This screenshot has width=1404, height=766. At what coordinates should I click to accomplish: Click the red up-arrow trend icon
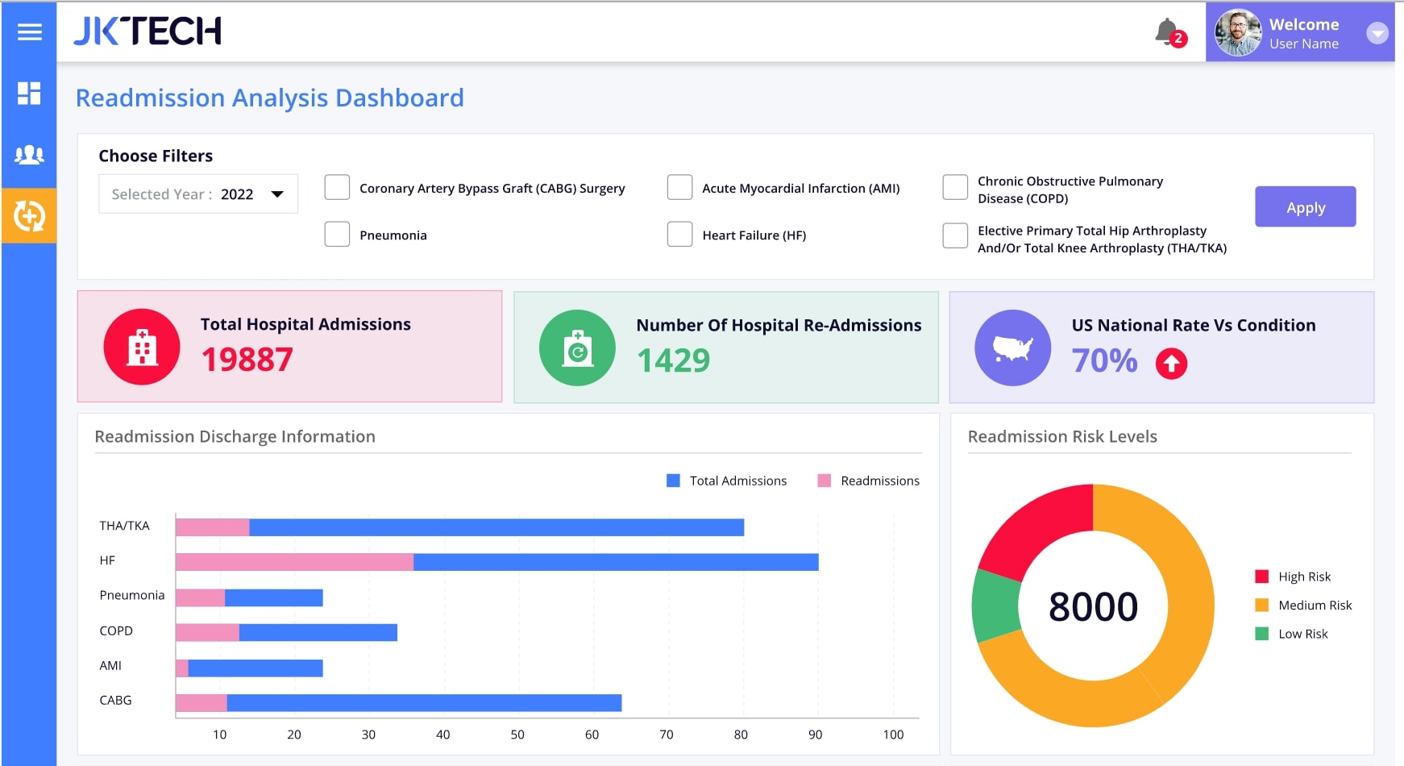[x=1171, y=364]
